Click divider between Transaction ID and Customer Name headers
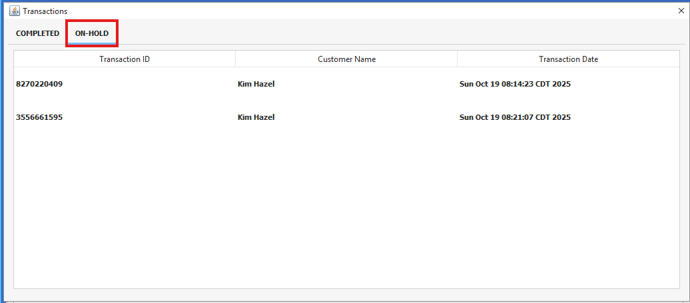Screen dimensions: 690x303 pyautogui.click(x=235, y=59)
